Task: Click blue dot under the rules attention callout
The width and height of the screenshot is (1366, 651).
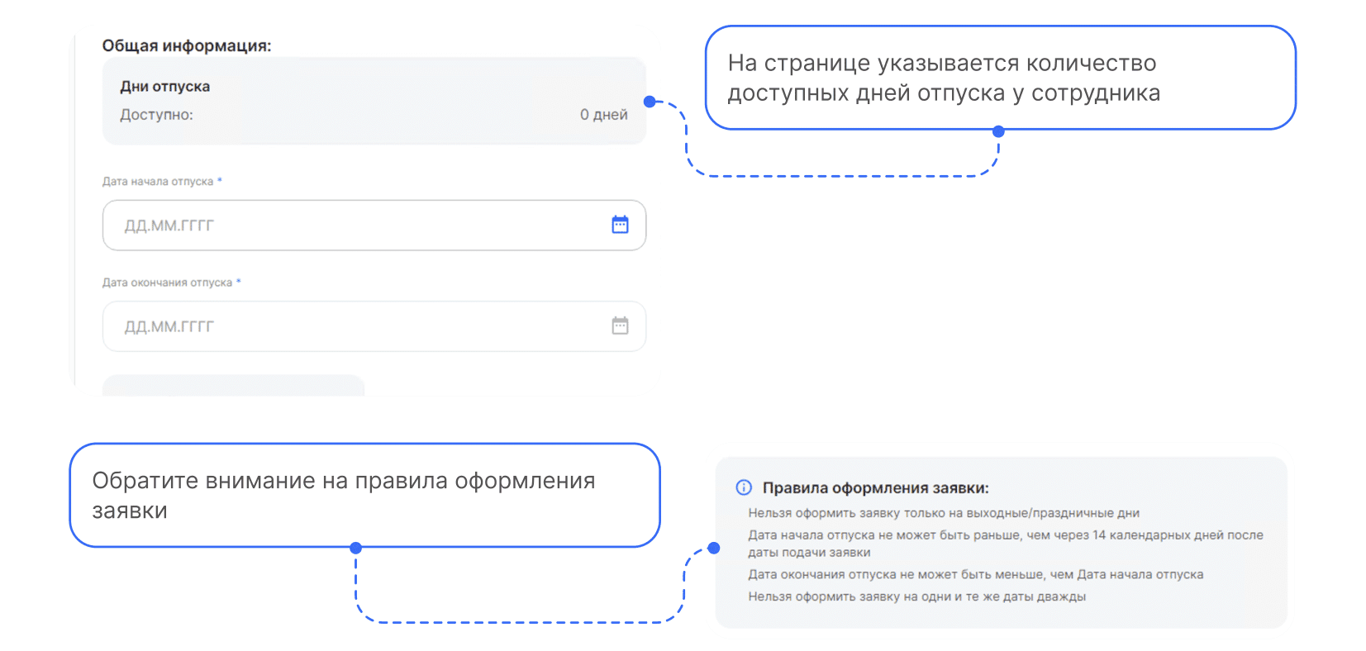Action: [355, 548]
